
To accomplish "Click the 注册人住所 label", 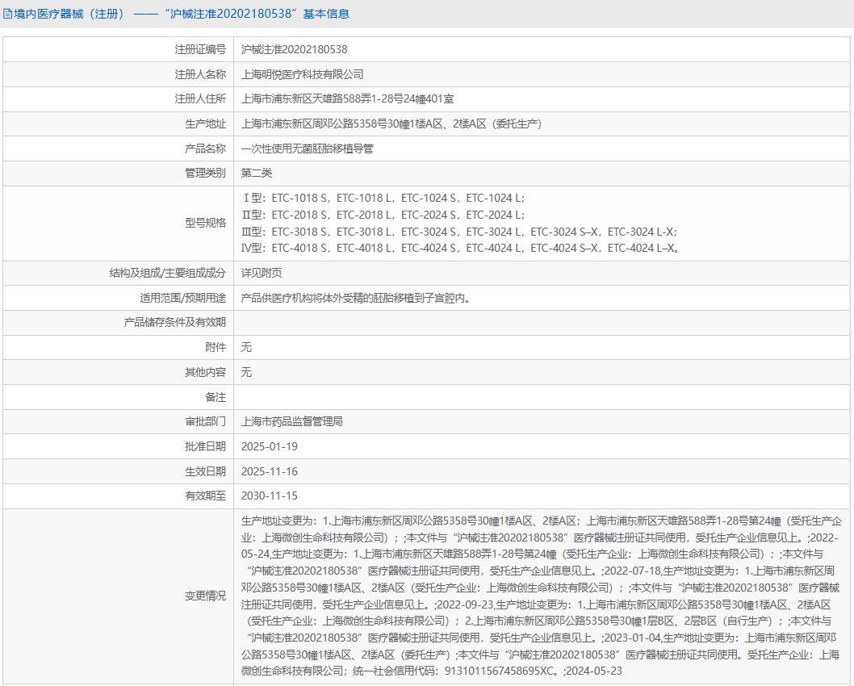I will click(200, 99).
